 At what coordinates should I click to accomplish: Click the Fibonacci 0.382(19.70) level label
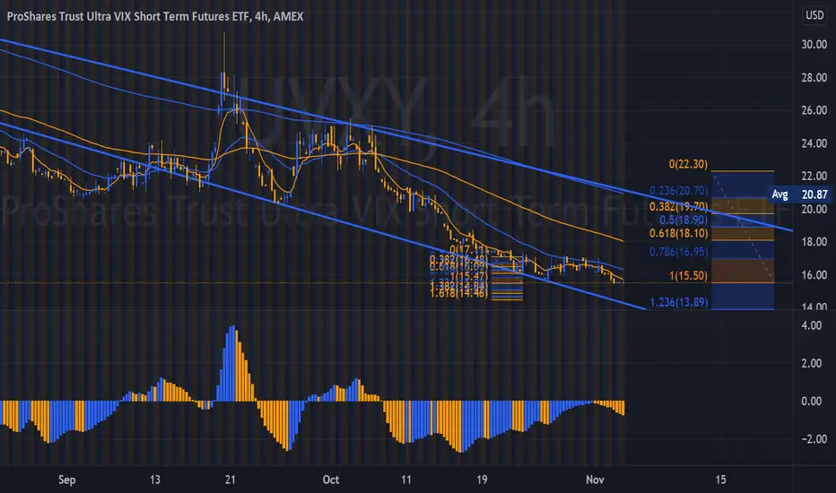pos(679,206)
